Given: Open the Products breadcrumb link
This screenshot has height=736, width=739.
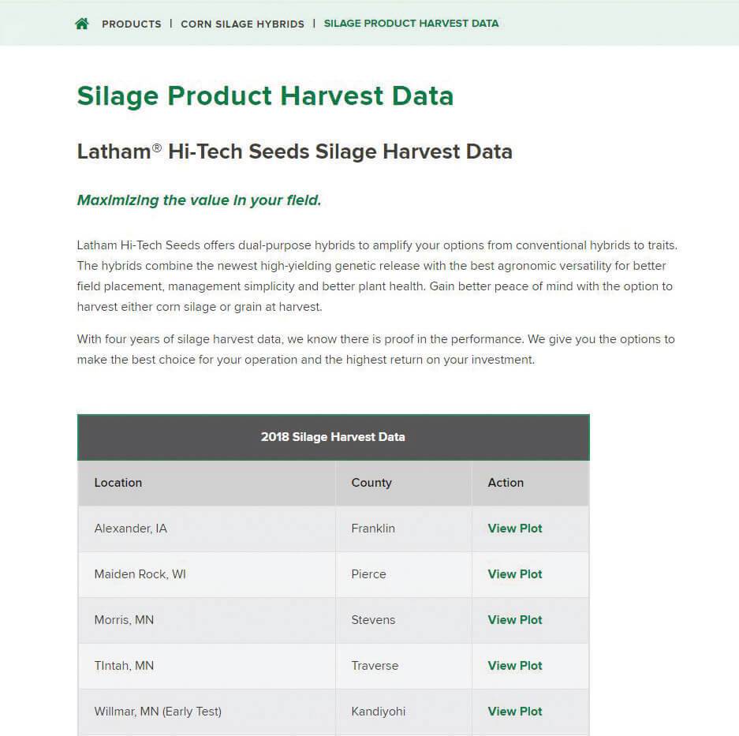Looking at the screenshot, I should pos(131,24).
